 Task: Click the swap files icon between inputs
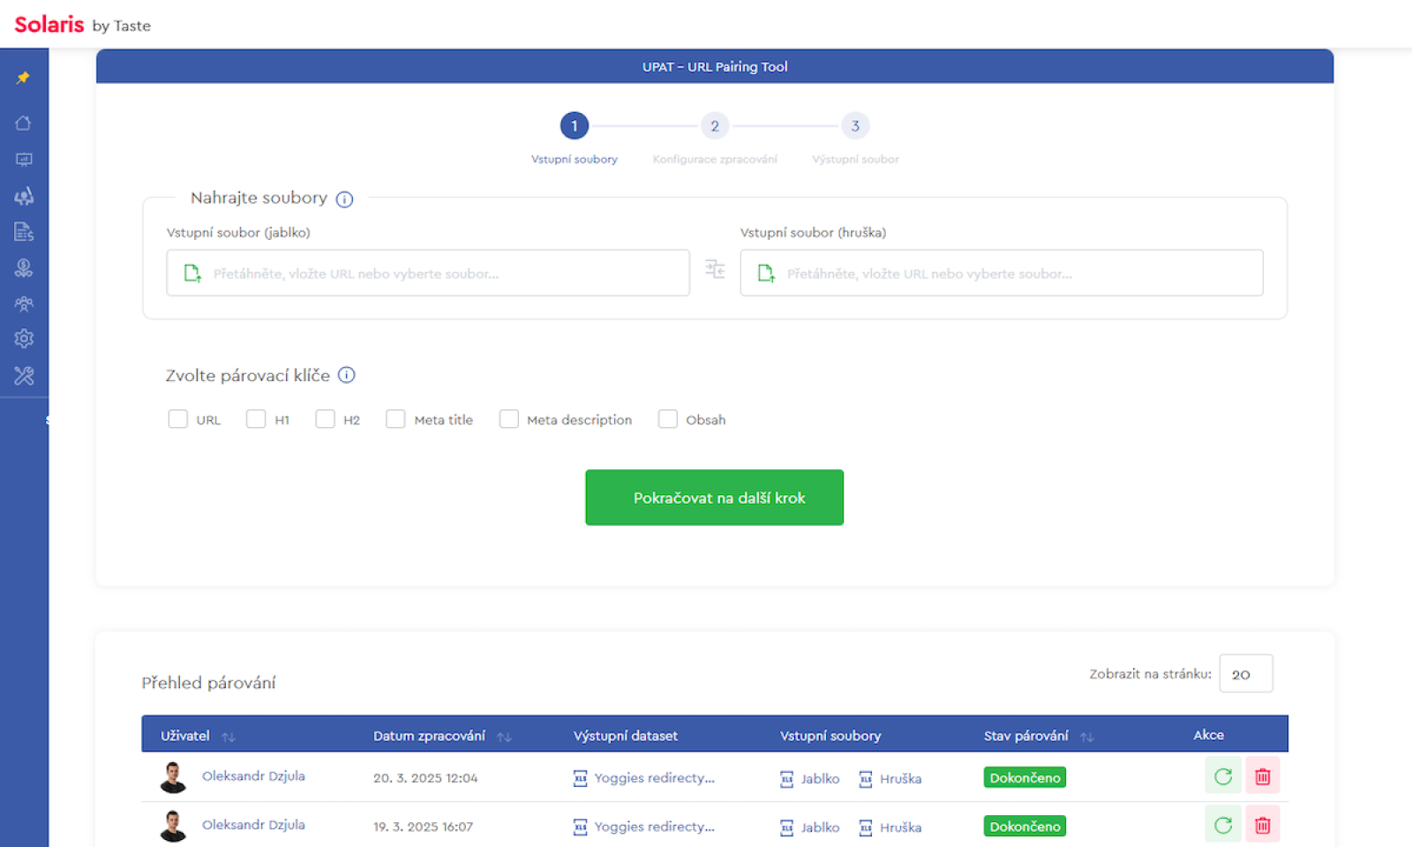(715, 270)
